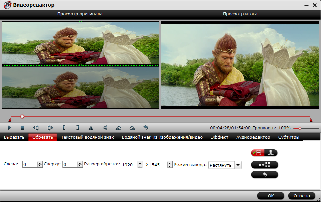Flip video horizontally icon
This screenshot has height=202, width=321.
click(x=91, y=128)
